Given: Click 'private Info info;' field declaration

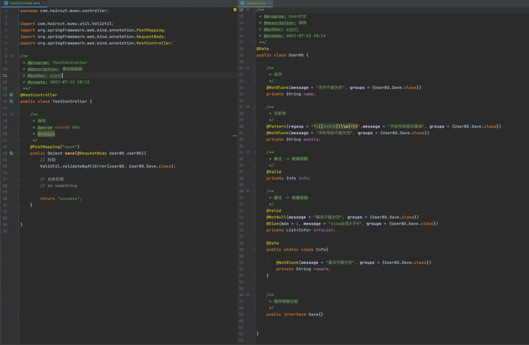Looking at the screenshot, I should [x=288, y=178].
